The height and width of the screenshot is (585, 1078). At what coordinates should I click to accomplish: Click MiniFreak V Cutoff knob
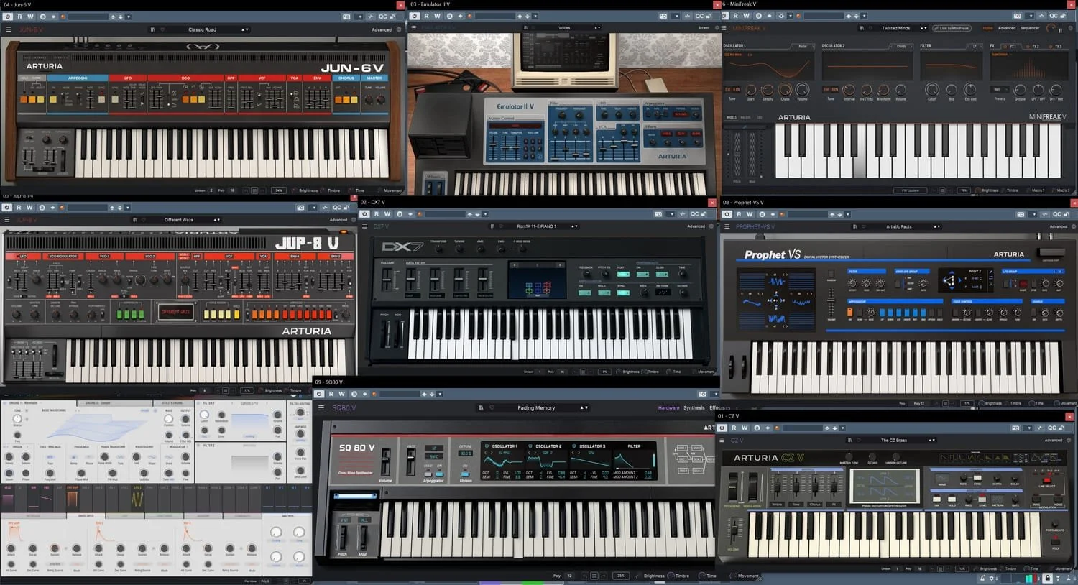click(x=932, y=90)
